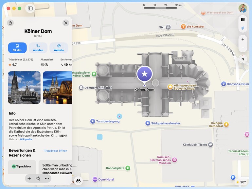
Task: Open the Website button
Action: (x=59, y=48)
